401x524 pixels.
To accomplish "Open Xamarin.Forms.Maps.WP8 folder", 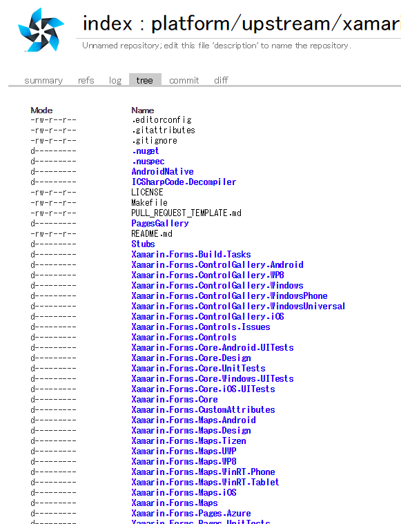I will 184,461.
